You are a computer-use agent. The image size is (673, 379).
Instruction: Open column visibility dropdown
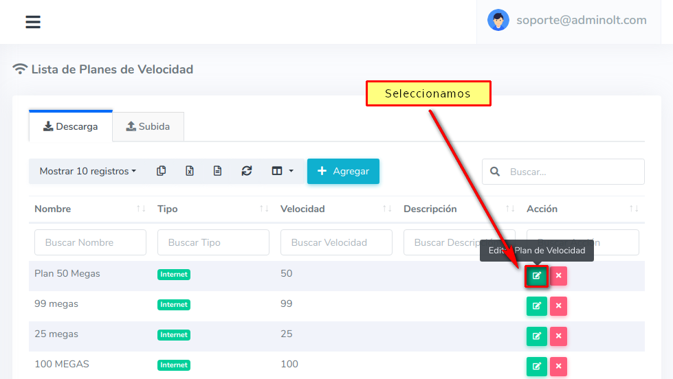[x=282, y=171]
